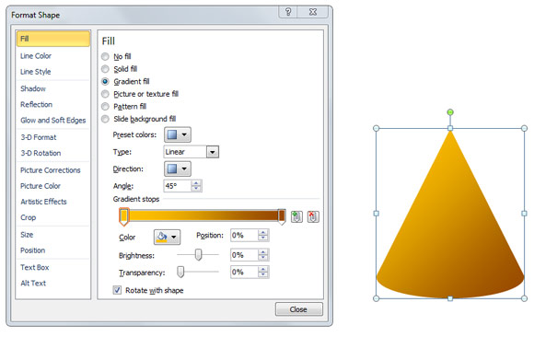Click the add gradient stop icon

pyautogui.click(x=296, y=216)
